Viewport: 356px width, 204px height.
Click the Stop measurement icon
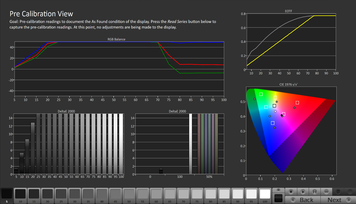tap(291, 192)
